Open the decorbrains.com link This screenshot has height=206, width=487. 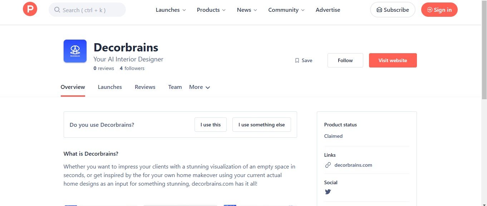coord(353,165)
